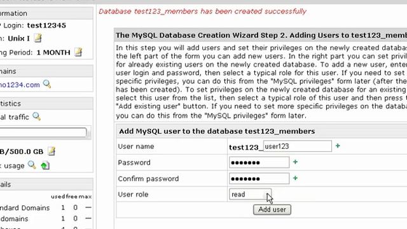The width and height of the screenshot is (407, 229).
Task: Click the test123_ username prefix
Action: pyautogui.click(x=246, y=147)
